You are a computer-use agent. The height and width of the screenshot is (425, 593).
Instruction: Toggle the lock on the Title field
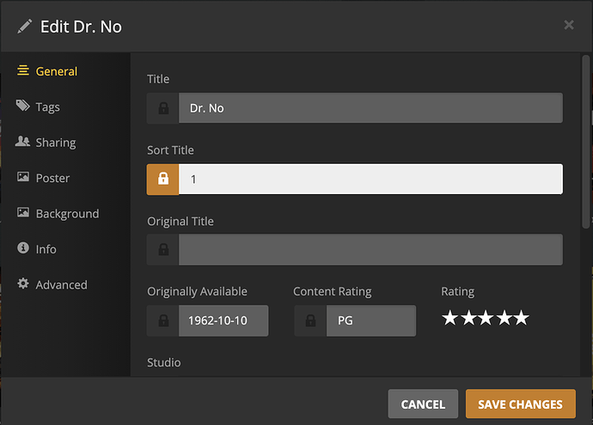click(163, 108)
